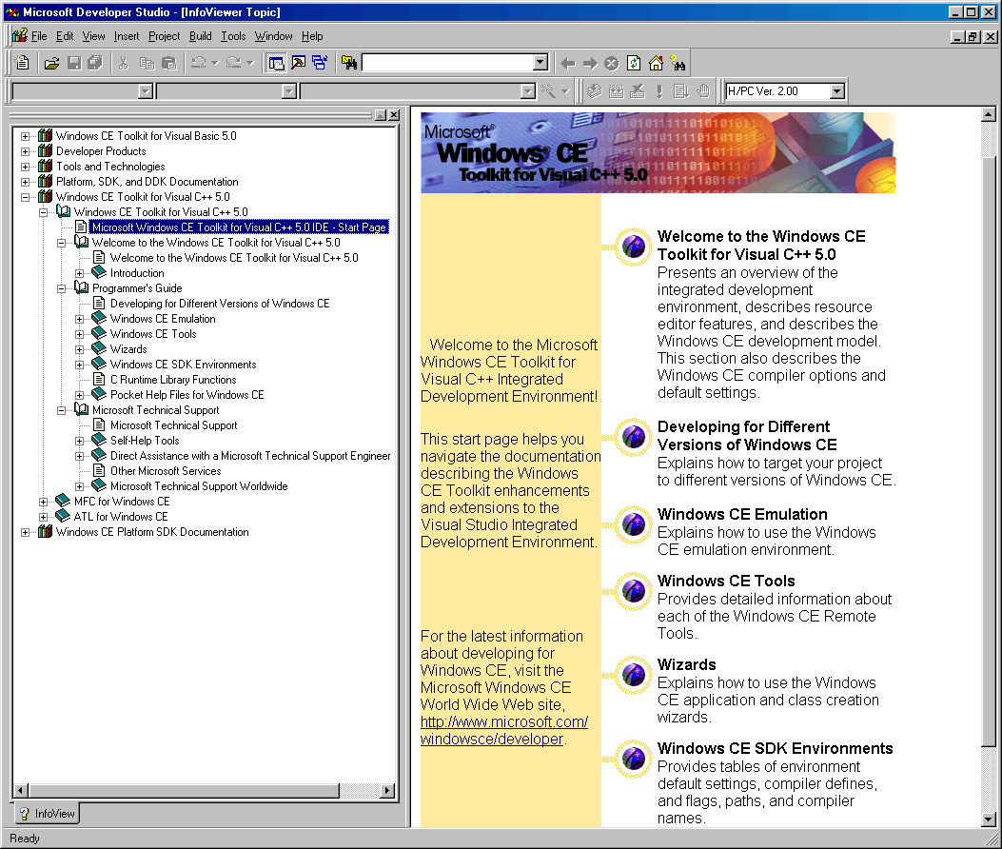Open the Undo history dropdown arrow
Viewport: 1002px width, 849px height.
[x=215, y=63]
